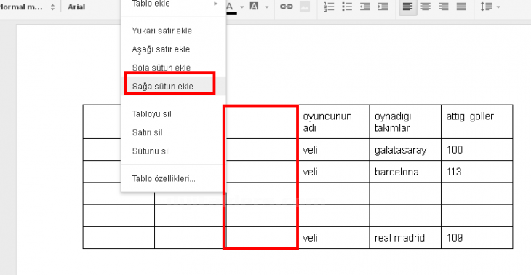Click the 'galatasaray' table cell
The height and width of the screenshot is (275, 531).
point(405,150)
